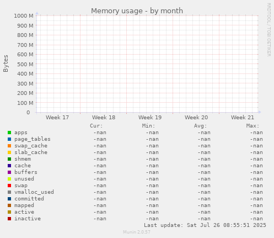The height and width of the screenshot is (238, 274).
Task: Click the 'Memory usage - by month' title
Action: pos(137,11)
